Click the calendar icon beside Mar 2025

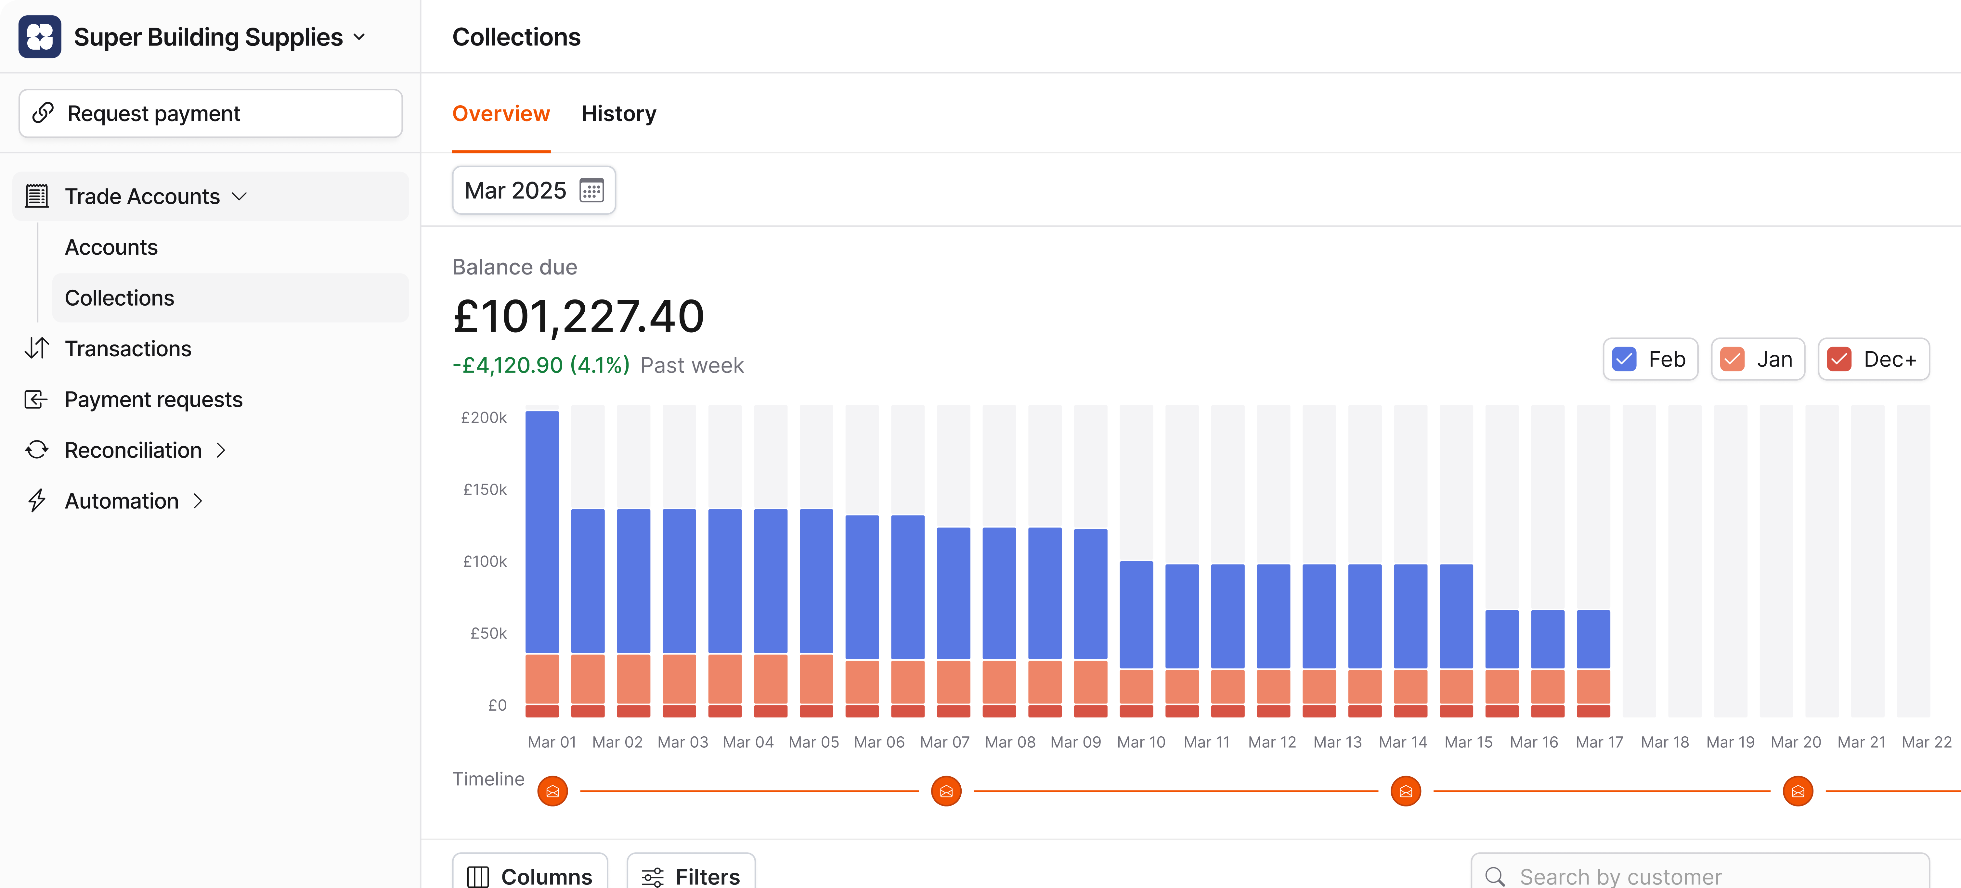(591, 190)
